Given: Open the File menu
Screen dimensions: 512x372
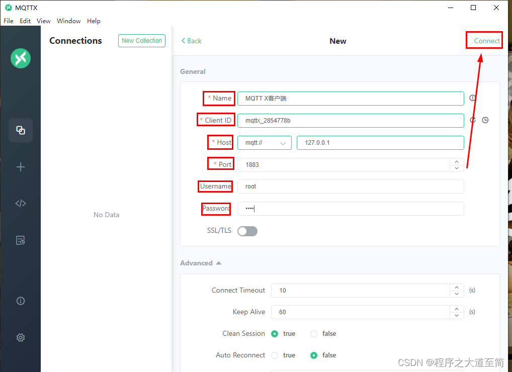Looking at the screenshot, I should coord(9,21).
